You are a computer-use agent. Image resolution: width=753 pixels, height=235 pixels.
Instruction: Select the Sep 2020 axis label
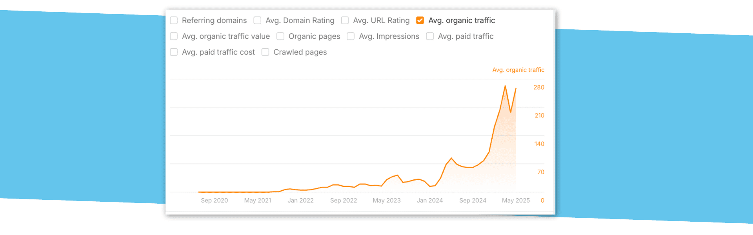(x=214, y=200)
